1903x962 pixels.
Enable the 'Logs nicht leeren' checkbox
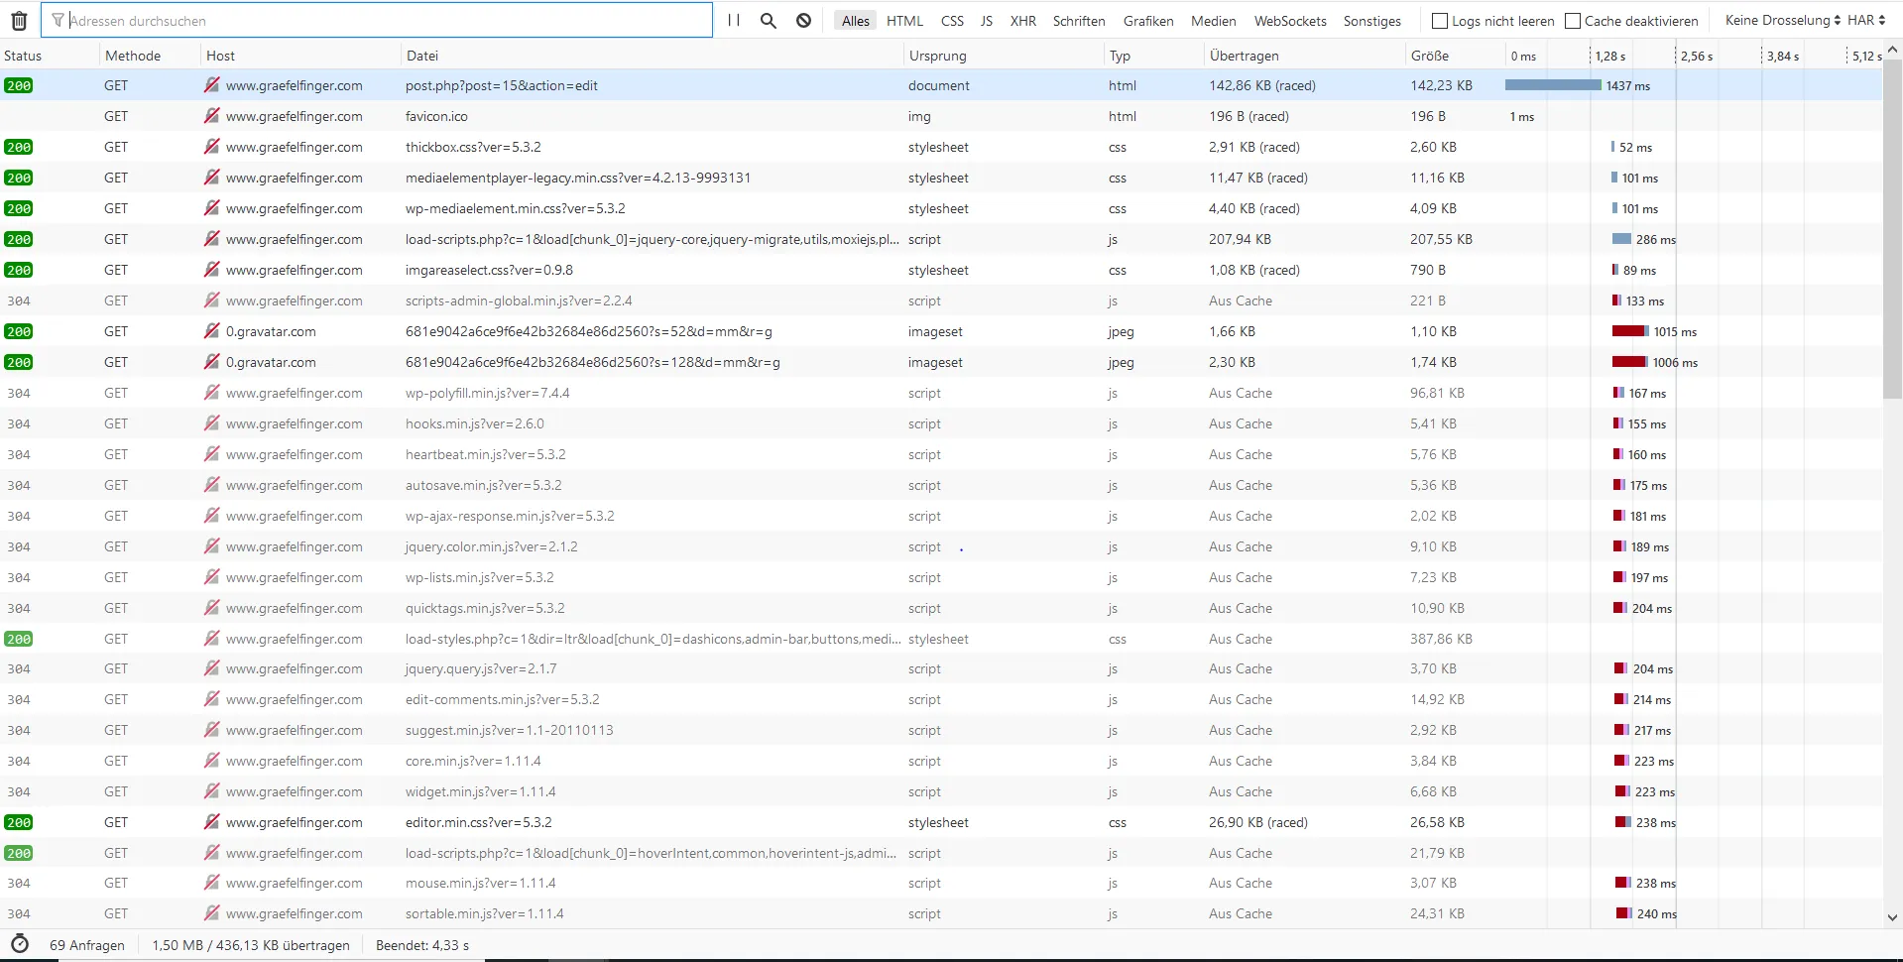[x=1440, y=21]
